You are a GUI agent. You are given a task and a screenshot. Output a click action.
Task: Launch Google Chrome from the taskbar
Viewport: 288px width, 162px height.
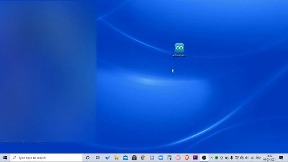(x=143, y=157)
